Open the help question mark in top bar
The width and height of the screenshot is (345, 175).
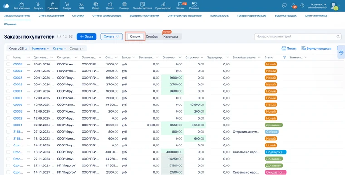pyautogui.click(x=302, y=5)
